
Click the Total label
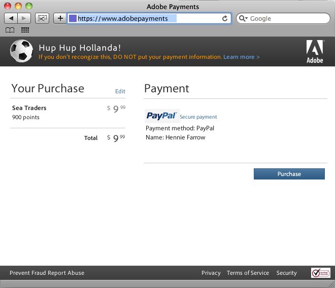coord(91,138)
